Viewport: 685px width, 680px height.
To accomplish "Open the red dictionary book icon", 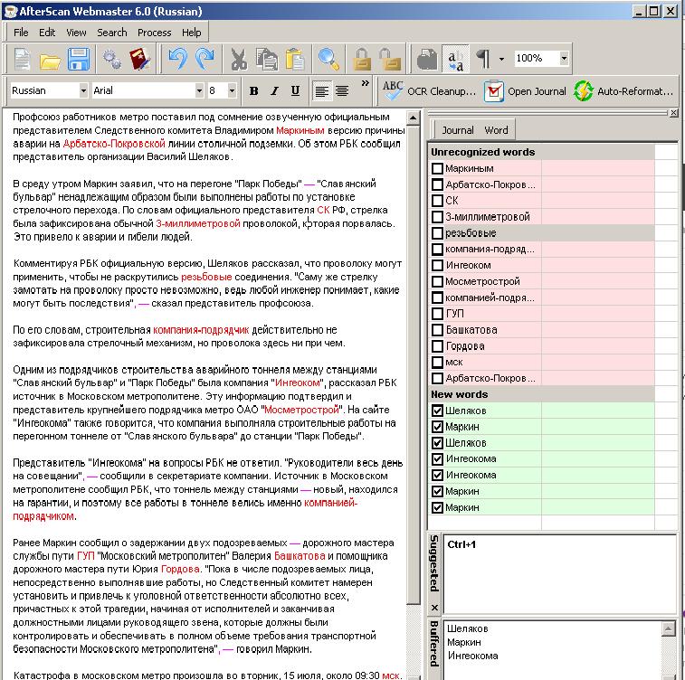I will 140,59.
